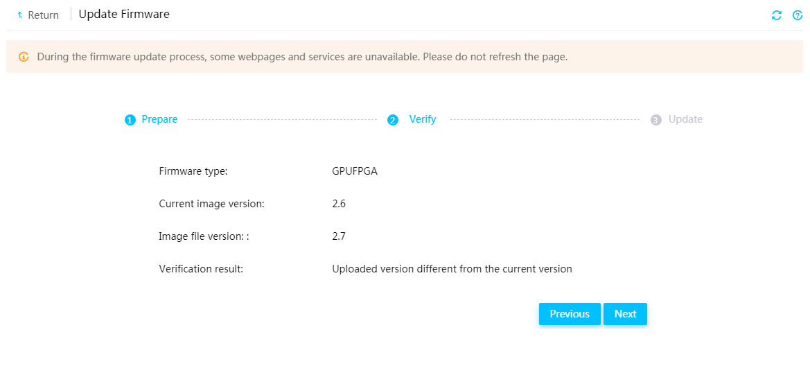Click the image file version 2.7 value
Viewport: 810px width, 375px height.
click(x=339, y=236)
